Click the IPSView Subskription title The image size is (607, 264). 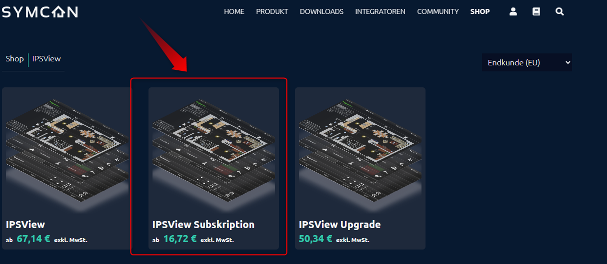[203, 225]
